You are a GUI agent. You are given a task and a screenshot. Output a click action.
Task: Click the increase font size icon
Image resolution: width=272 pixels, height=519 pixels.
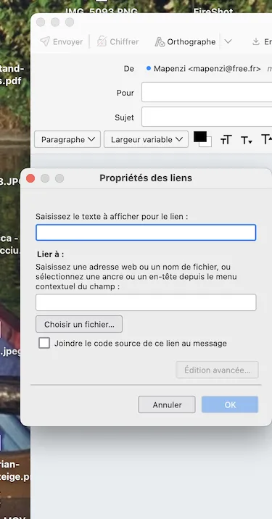click(267, 139)
